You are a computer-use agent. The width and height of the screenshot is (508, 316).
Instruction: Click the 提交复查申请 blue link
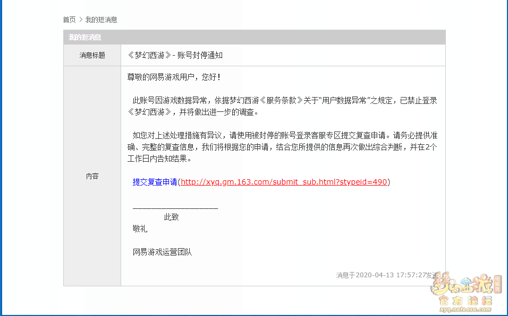(x=155, y=182)
